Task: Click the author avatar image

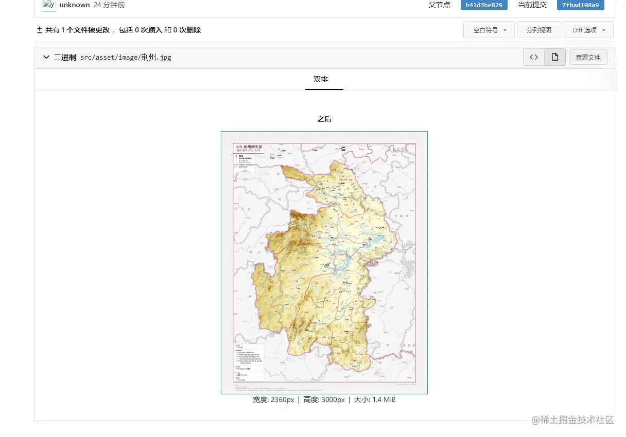Action: coord(49,5)
